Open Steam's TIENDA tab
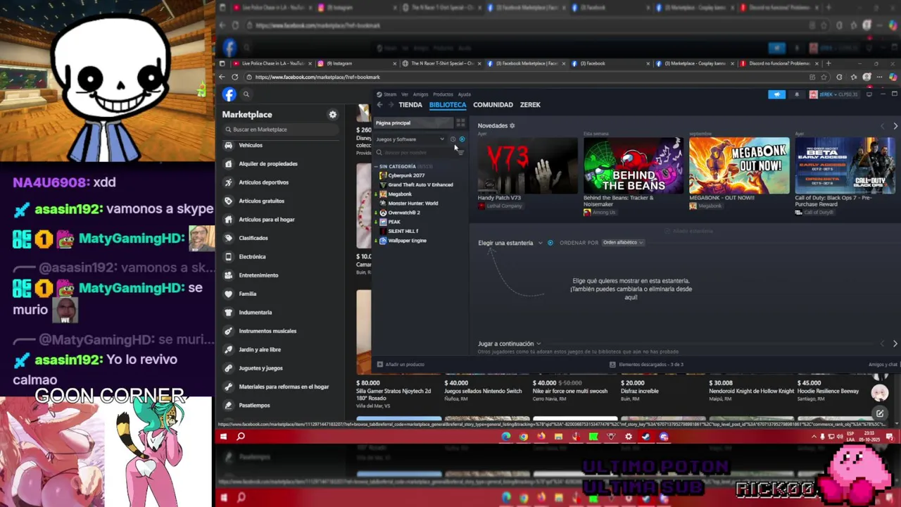Viewport: 901px width, 507px height. [x=410, y=105]
